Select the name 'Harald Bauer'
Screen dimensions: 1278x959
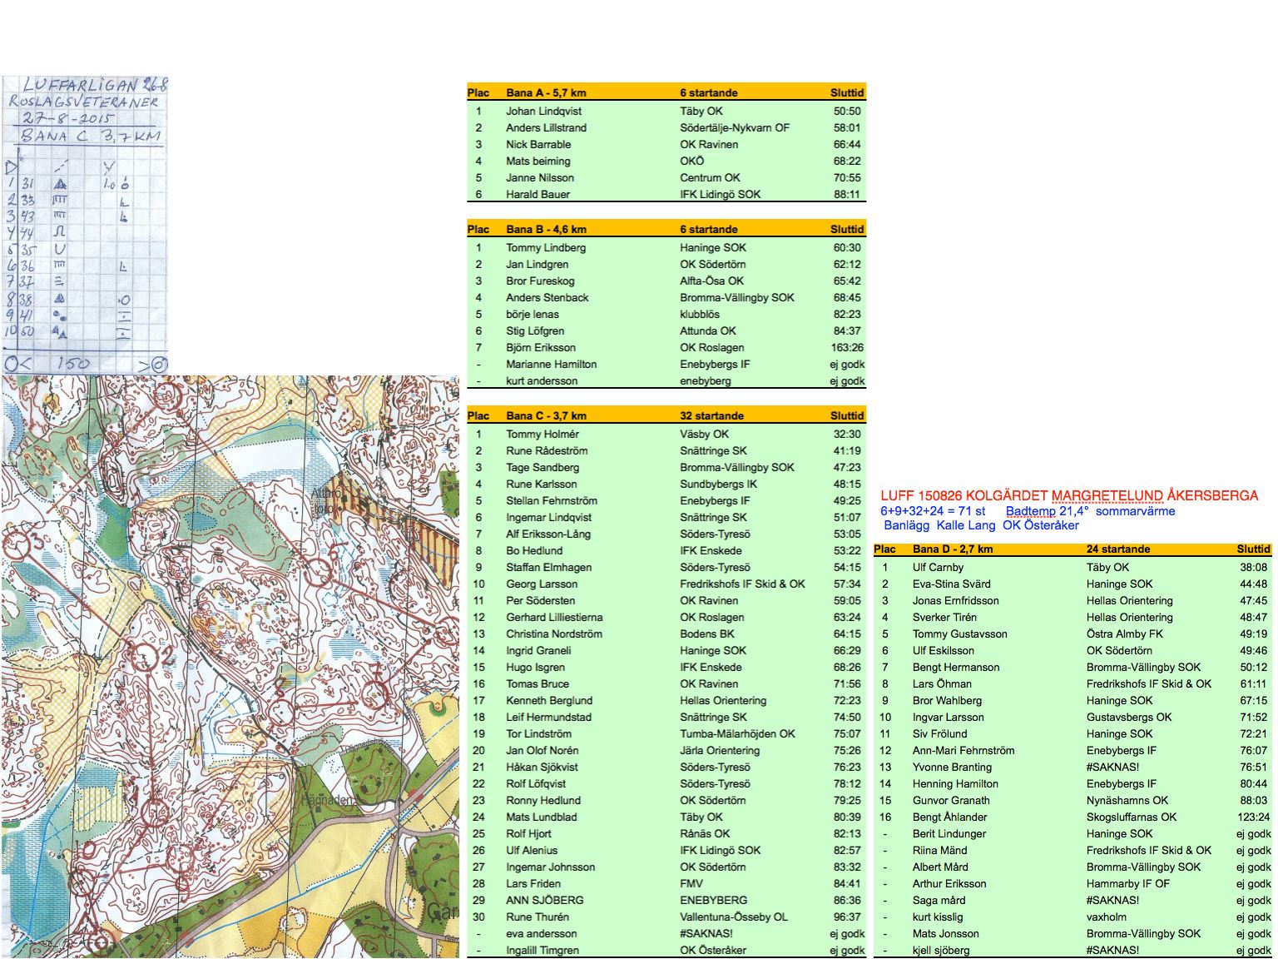coord(537,194)
